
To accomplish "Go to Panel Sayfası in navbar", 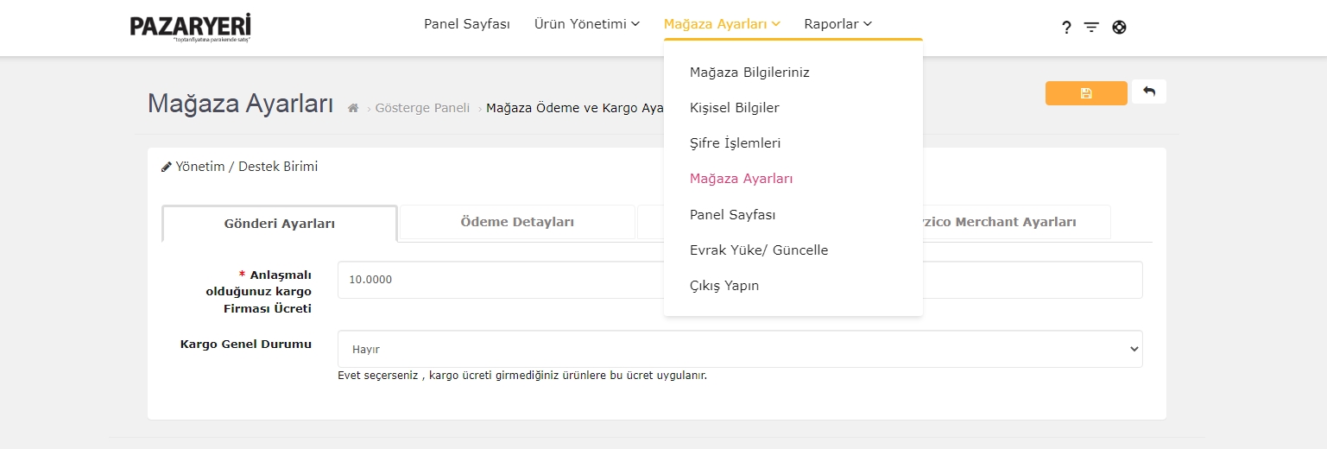I will [467, 24].
